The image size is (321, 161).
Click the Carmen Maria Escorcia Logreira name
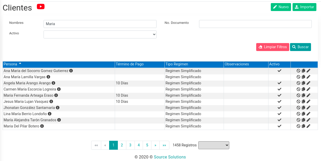(x=30, y=89)
